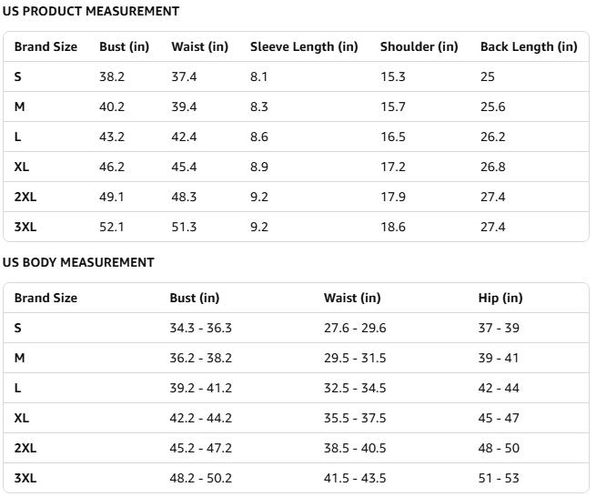The image size is (596, 497).
Task: Click the Back Length (in) column header
Action: (x=528, y=46)
